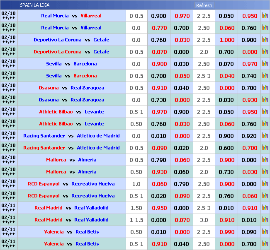Screen dimensions: 270x250
Task: Click chart icon for Athletic Bilbao 0.50 handicap row
Action: tap(265, 124)
